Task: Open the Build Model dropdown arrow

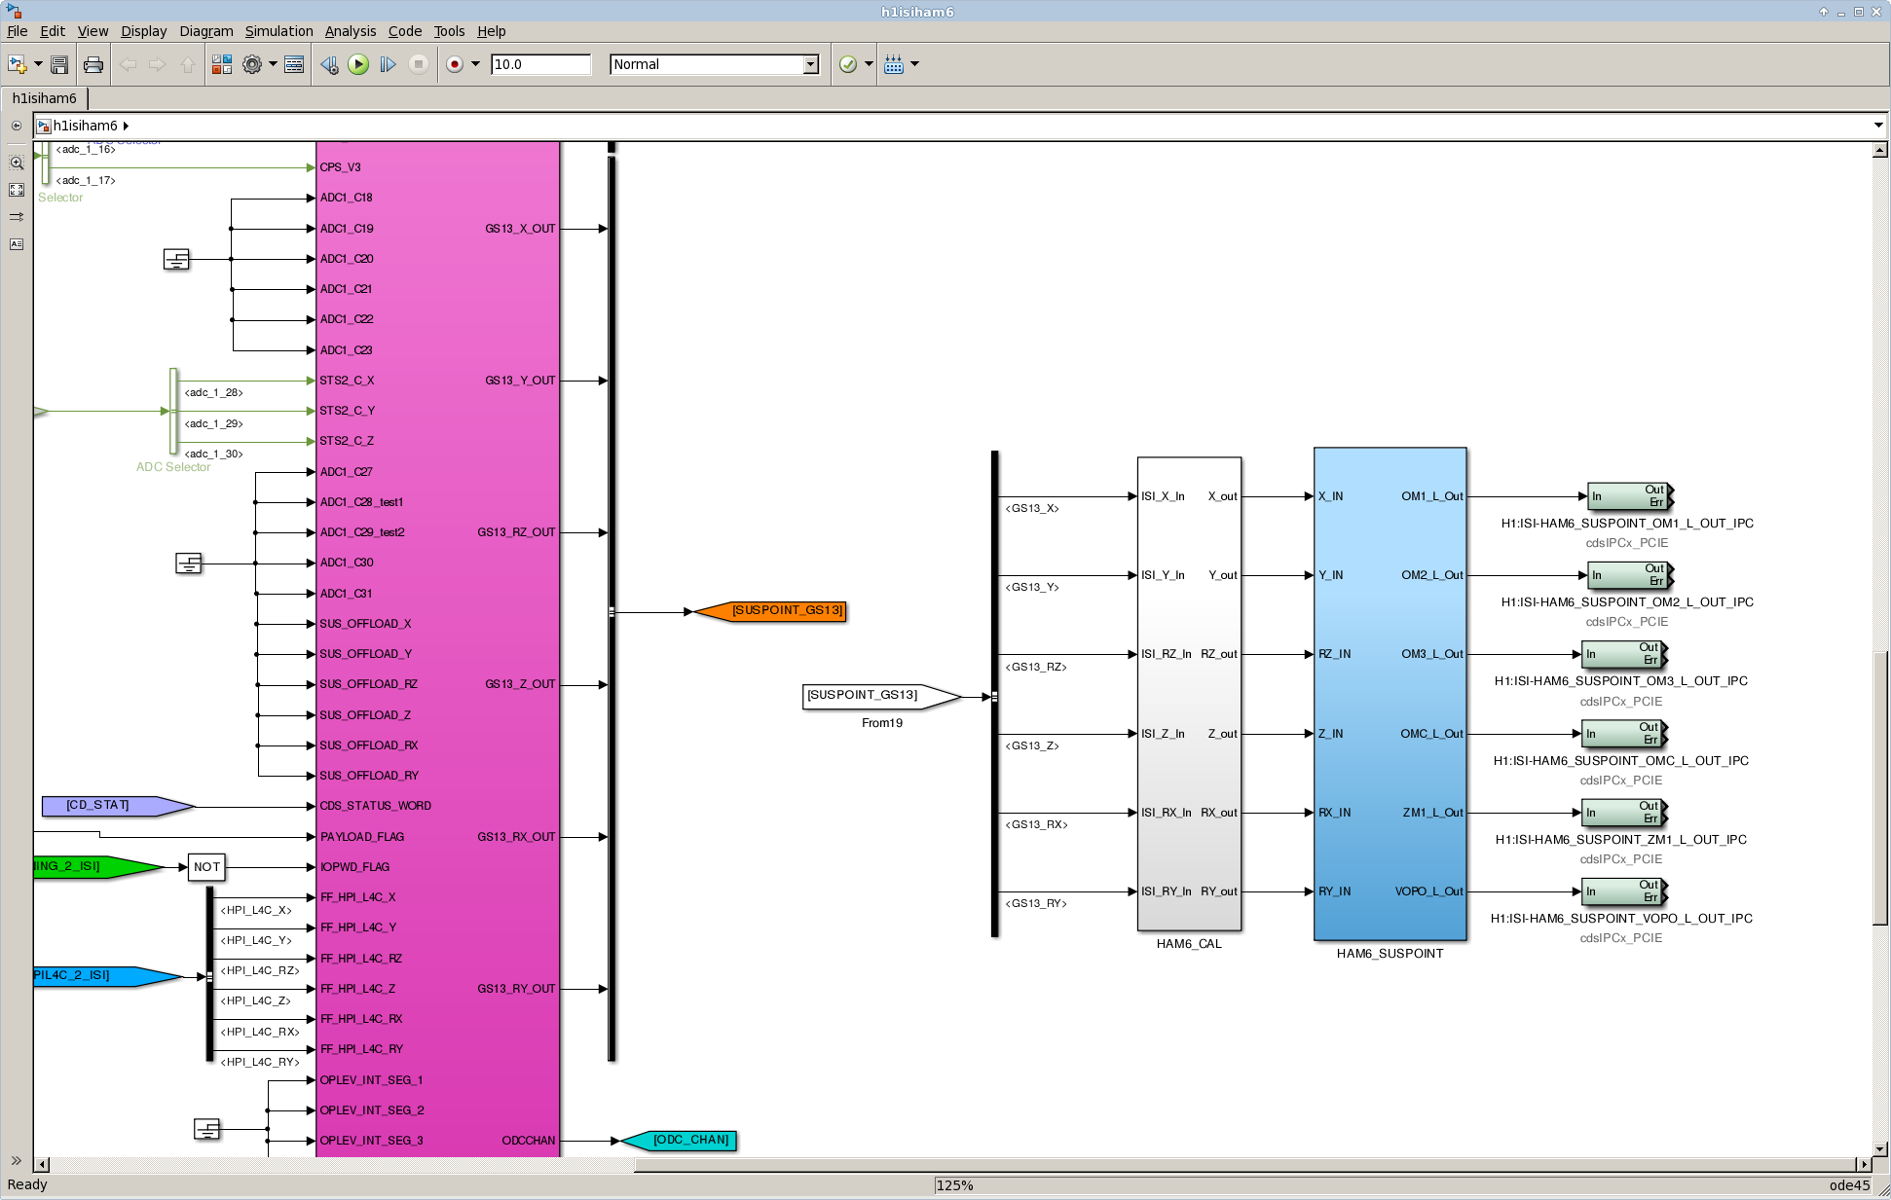Action: pos(914,64)
